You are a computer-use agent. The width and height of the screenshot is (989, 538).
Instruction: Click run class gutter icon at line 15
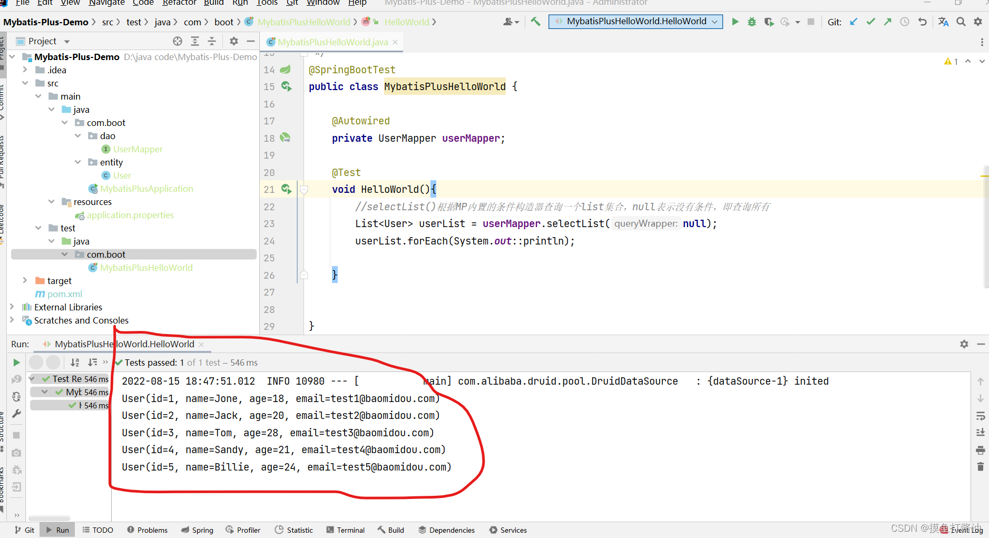pos(286,86)
